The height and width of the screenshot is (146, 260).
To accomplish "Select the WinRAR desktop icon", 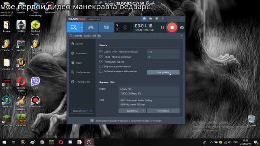I will (x=21, y=45).
